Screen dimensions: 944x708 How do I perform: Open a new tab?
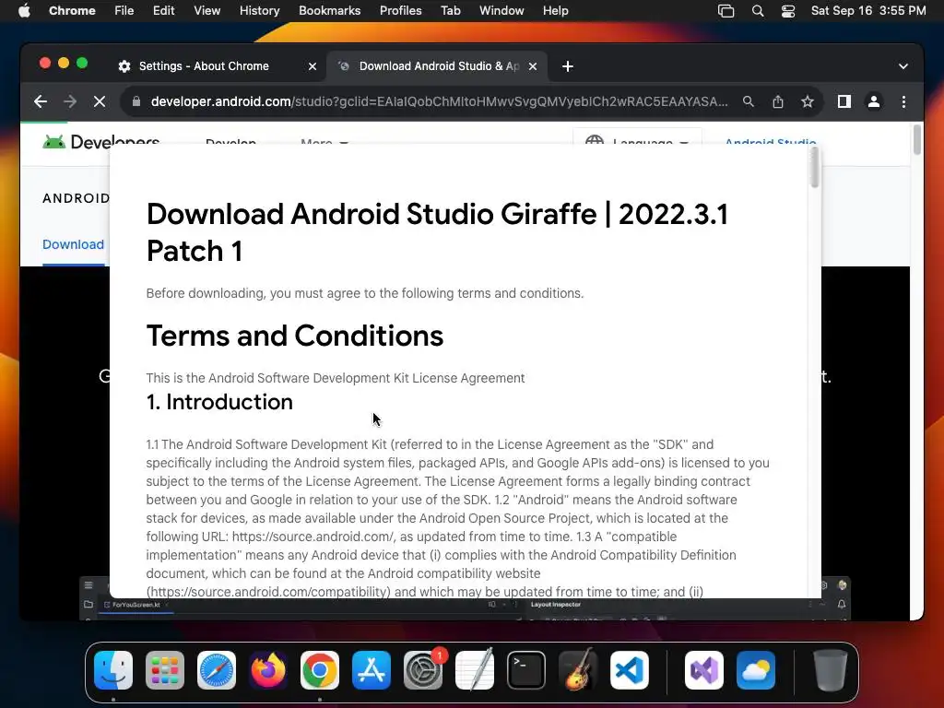point(568,66)
